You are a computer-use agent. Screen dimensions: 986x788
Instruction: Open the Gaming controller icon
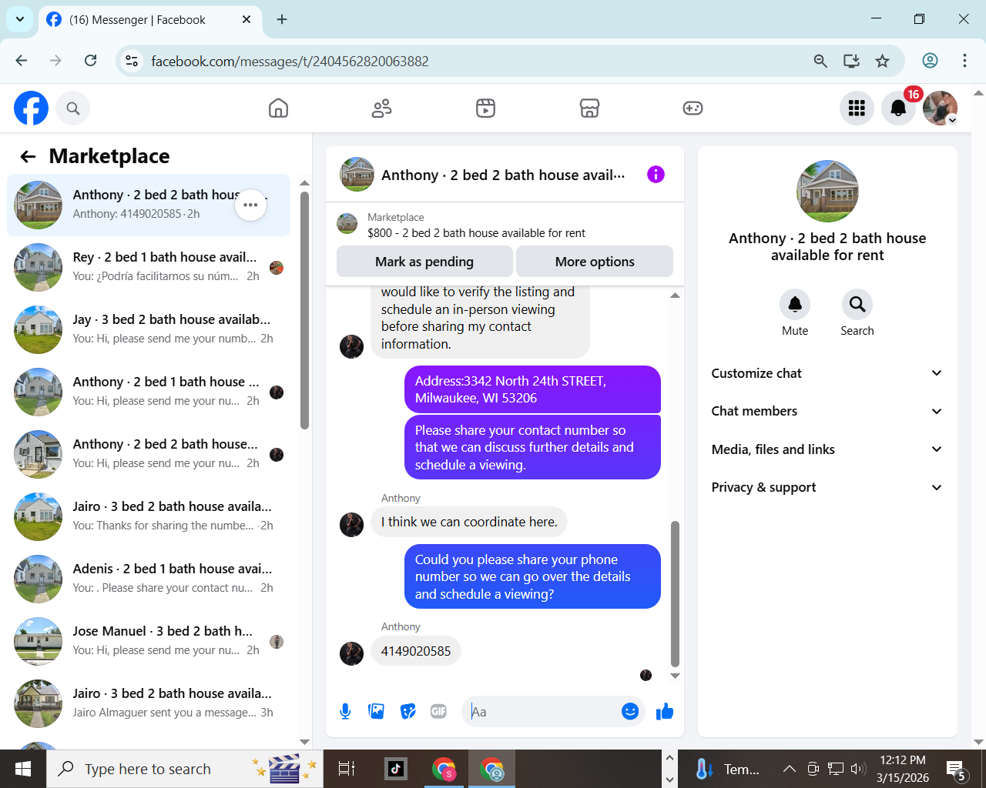(693, 109)
